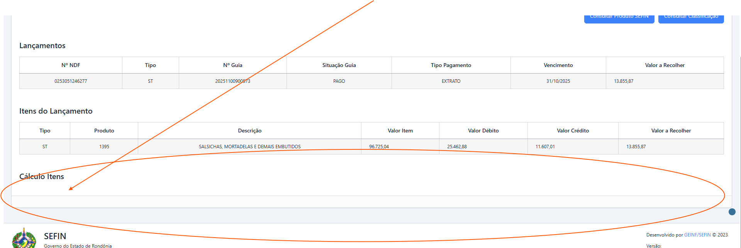Screen dimensions: 741x248
Task: Click the Consultar Produto SEFIN button
Action: pyautogui.click(x=619, y=18)
